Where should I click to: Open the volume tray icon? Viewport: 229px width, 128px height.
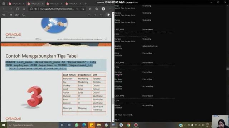[203, 125]
